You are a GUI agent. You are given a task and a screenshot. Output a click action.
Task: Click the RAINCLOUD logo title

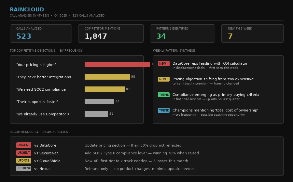[x=27, y=10]
